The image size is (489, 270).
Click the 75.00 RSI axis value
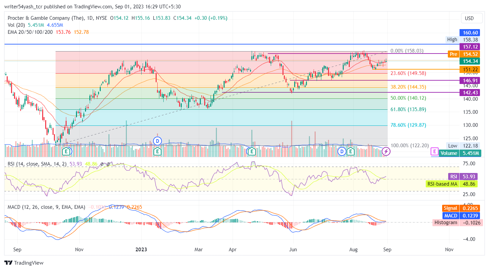469,163
